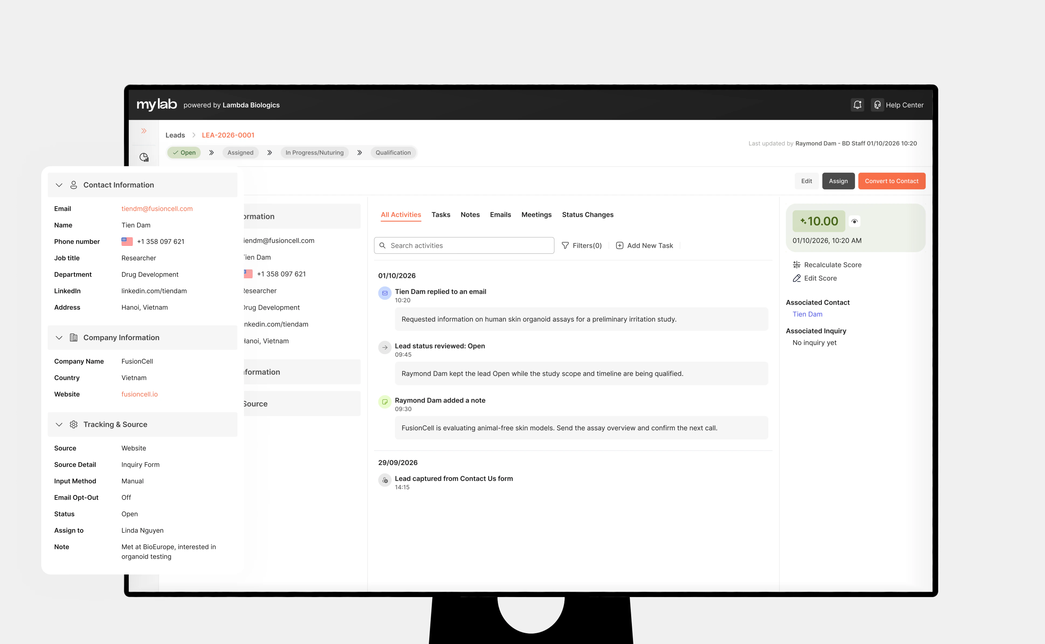The height and width of the screenshot is (644, 1045).
Task: Expand the sidebar with the double-chevron icon
Action: point(144,131)
